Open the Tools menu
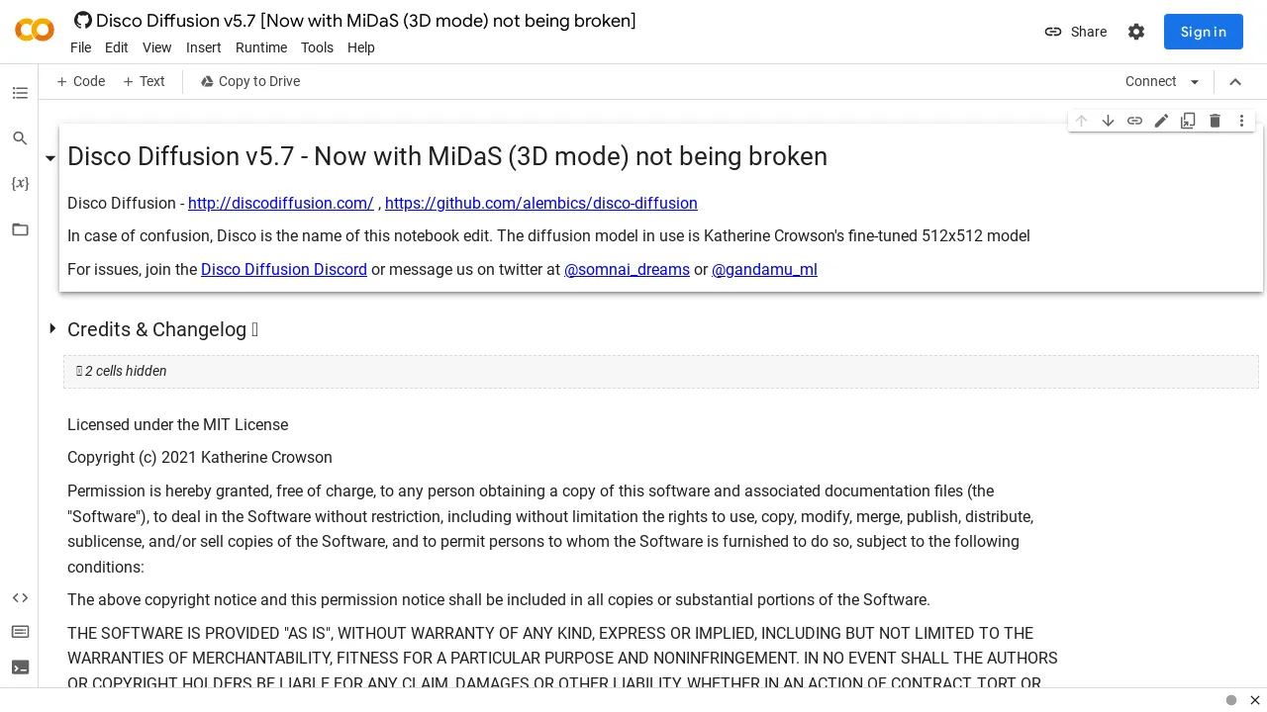The width and height of the screenshot is (1267, 712). pos(317,47)
